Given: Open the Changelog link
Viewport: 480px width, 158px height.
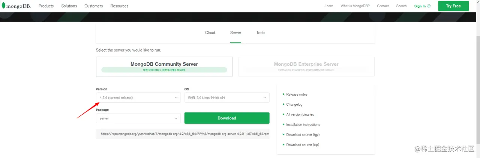Looking at the screenshot, I should pyautogui.click(x=294, y=105).
